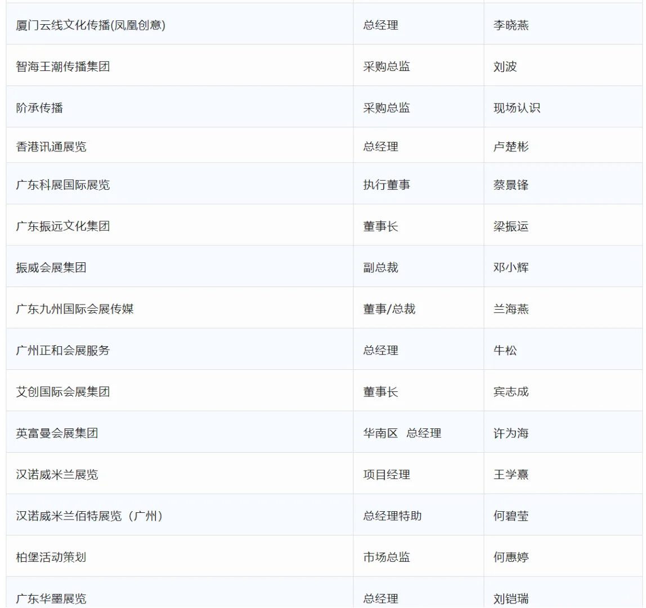The width and height of the screenshot is (646, 608).
Task: Select the company 广州正和会展服务
Action: 63,350
